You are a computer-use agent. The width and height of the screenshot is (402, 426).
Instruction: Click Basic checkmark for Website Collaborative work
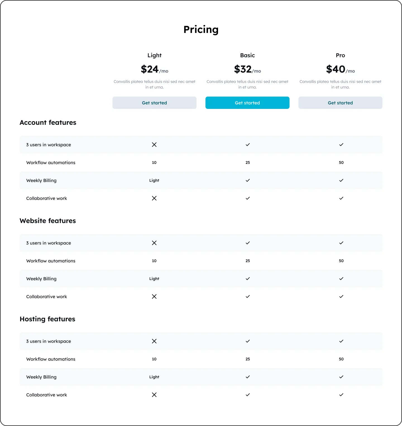coord(248,296)
